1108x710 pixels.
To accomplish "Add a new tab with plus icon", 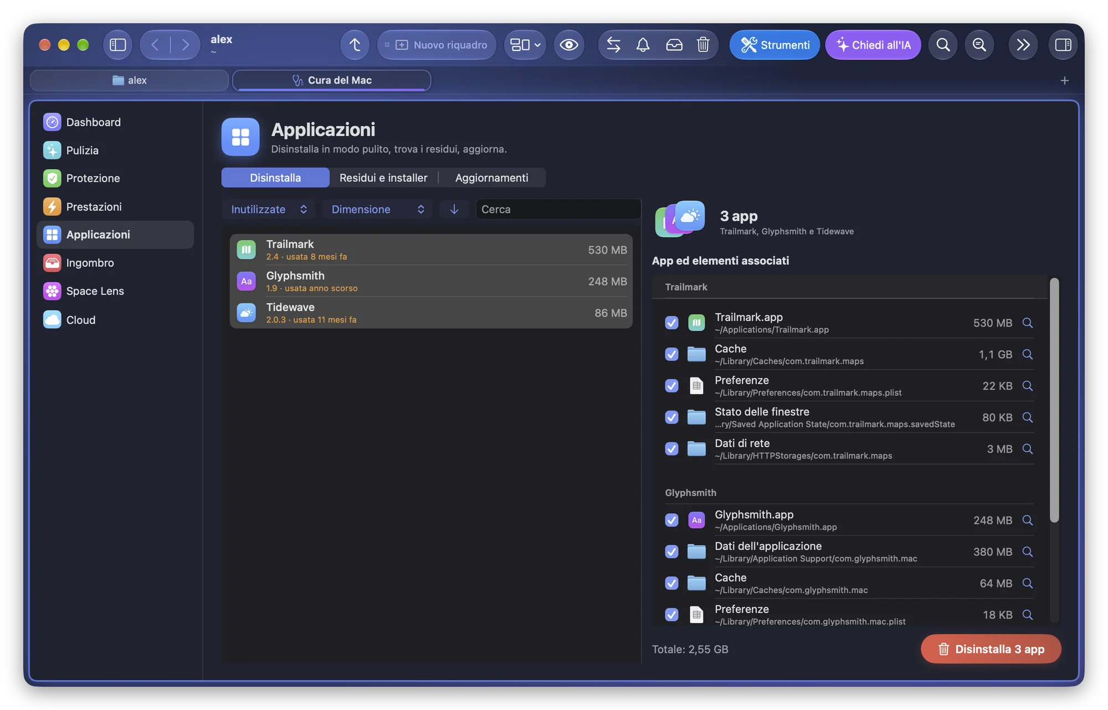I will (1064, 80).
